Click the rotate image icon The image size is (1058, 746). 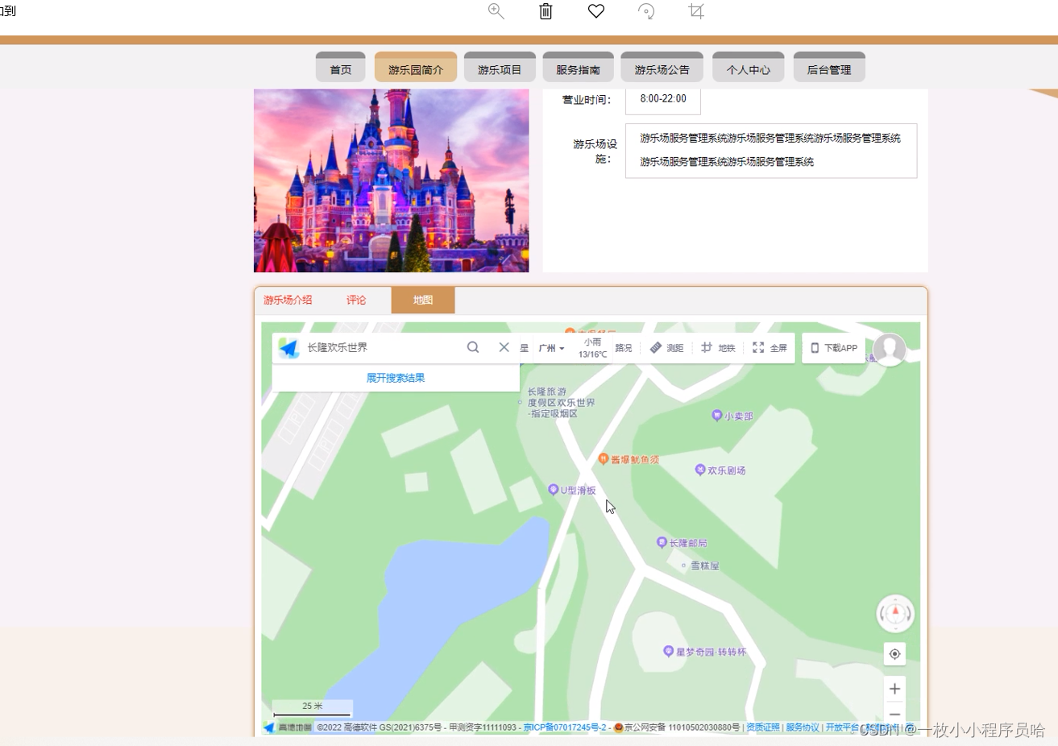click(646, 11)
